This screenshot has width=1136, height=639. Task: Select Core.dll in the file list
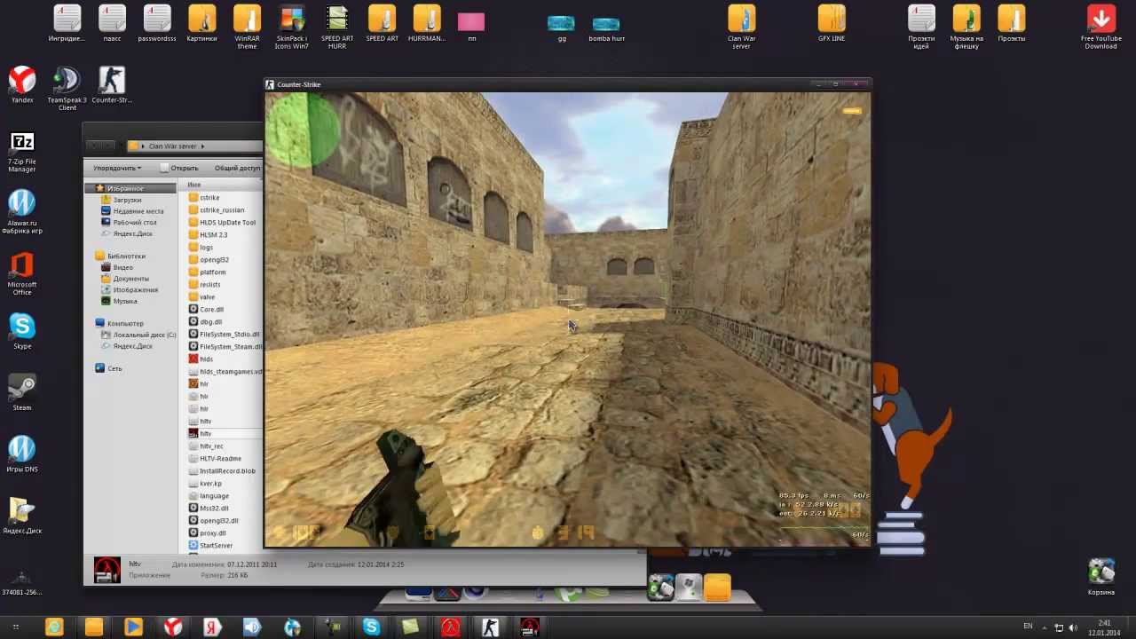(x=211, y=310)
